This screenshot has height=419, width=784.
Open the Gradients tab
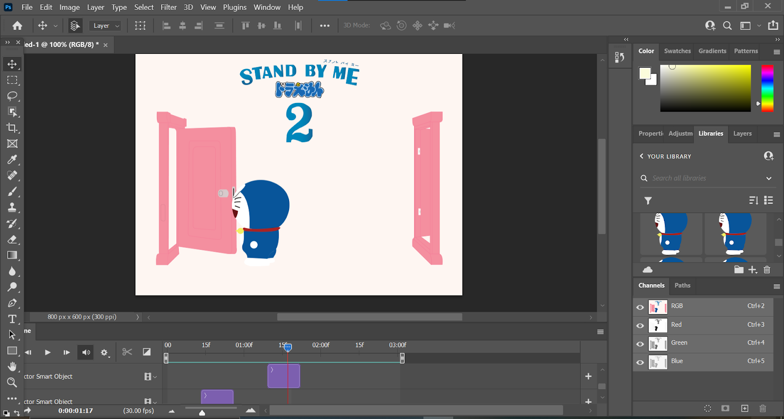712,51
